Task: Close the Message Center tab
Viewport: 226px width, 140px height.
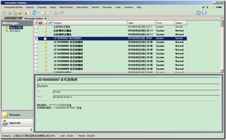Action: [x=45, y=19]
